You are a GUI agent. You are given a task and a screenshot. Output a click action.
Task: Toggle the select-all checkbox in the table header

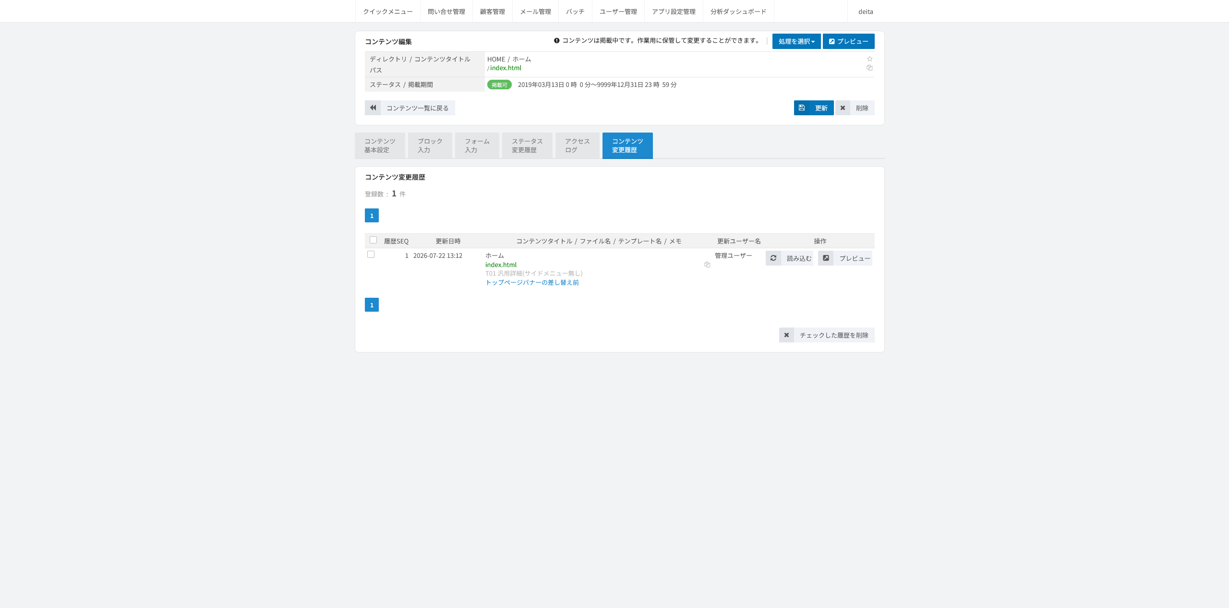pyautogui.click(x=373, y=240)
